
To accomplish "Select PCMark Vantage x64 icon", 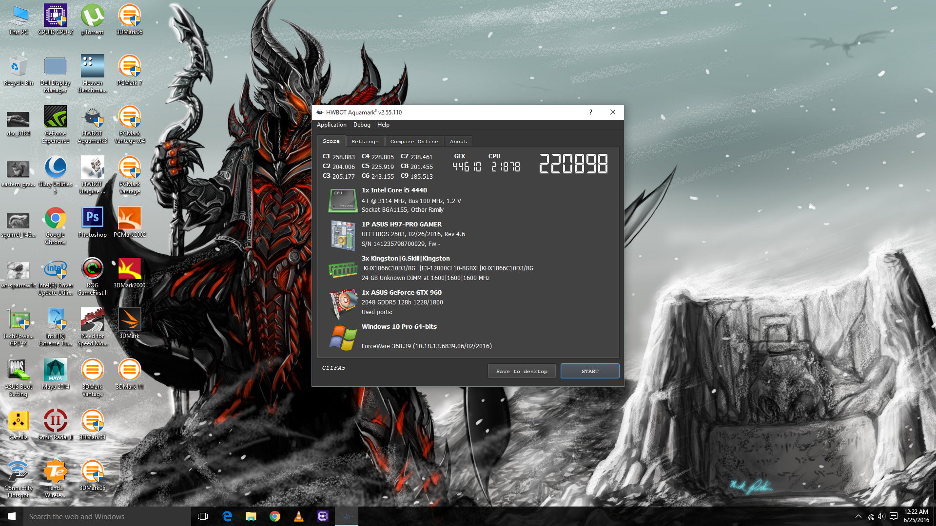I will [130, 125].
